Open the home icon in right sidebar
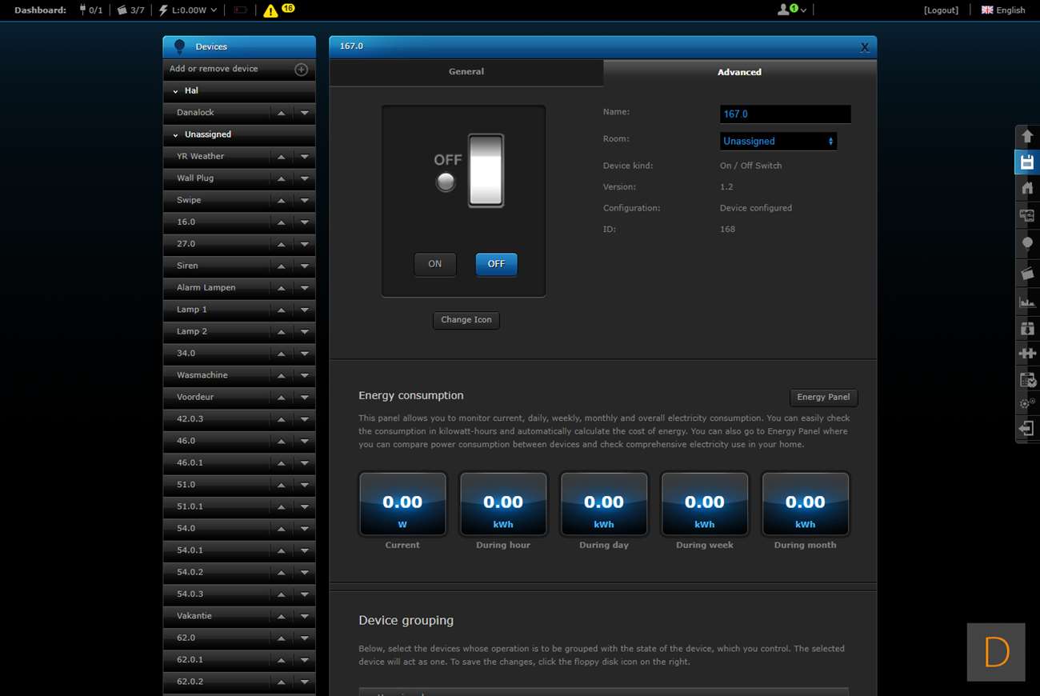Screen dimensions: 1040x696 (1027, 189)
